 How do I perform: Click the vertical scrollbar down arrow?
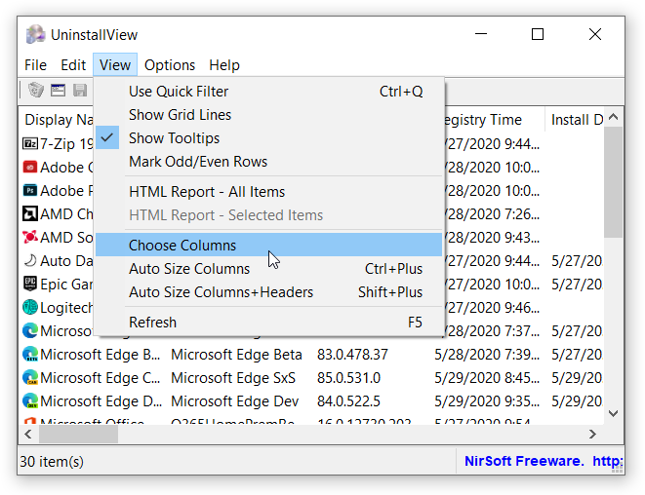click(614, 413)
